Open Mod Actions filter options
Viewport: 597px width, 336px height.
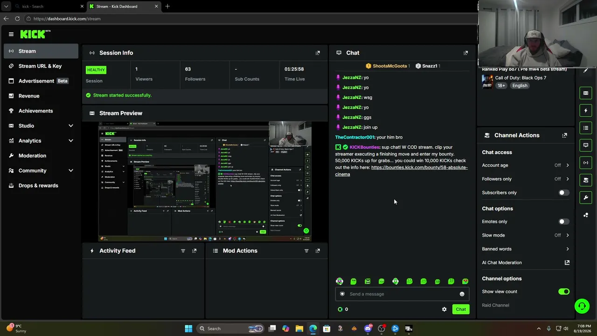306,251
